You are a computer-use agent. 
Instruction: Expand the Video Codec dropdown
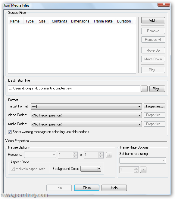pyautogui.click(x=86, y=115)
